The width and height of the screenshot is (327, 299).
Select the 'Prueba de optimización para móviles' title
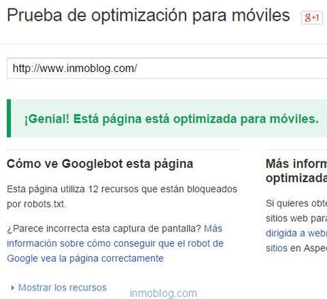coord(149,16)
